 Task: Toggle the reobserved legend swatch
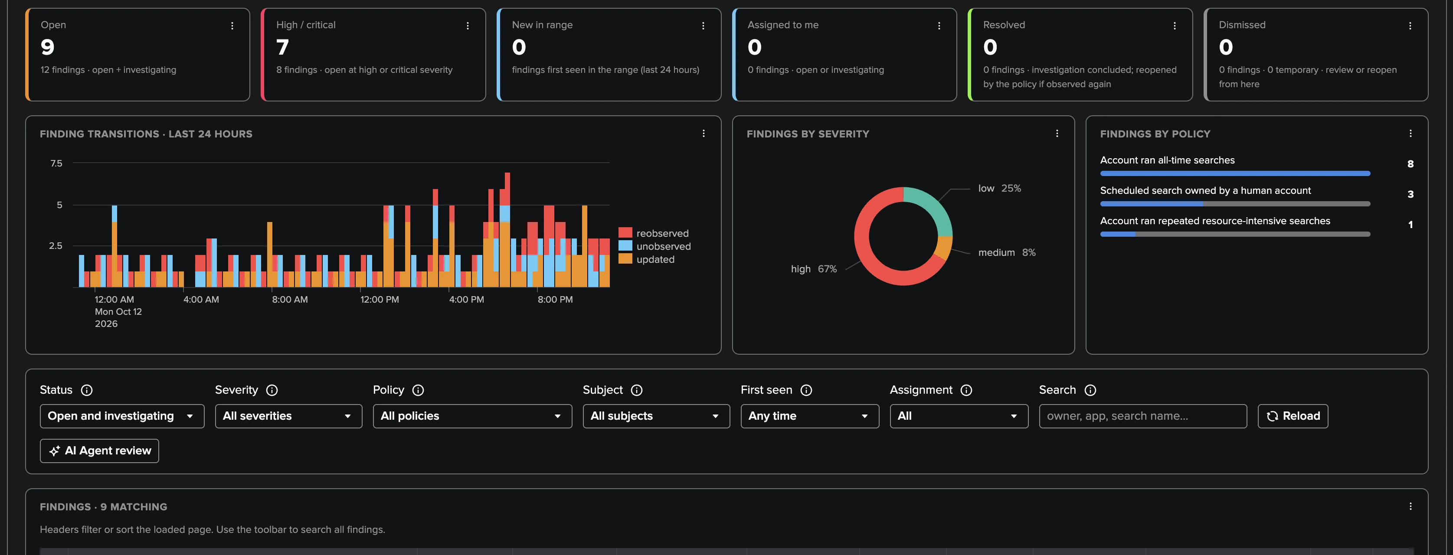point(625,233)
